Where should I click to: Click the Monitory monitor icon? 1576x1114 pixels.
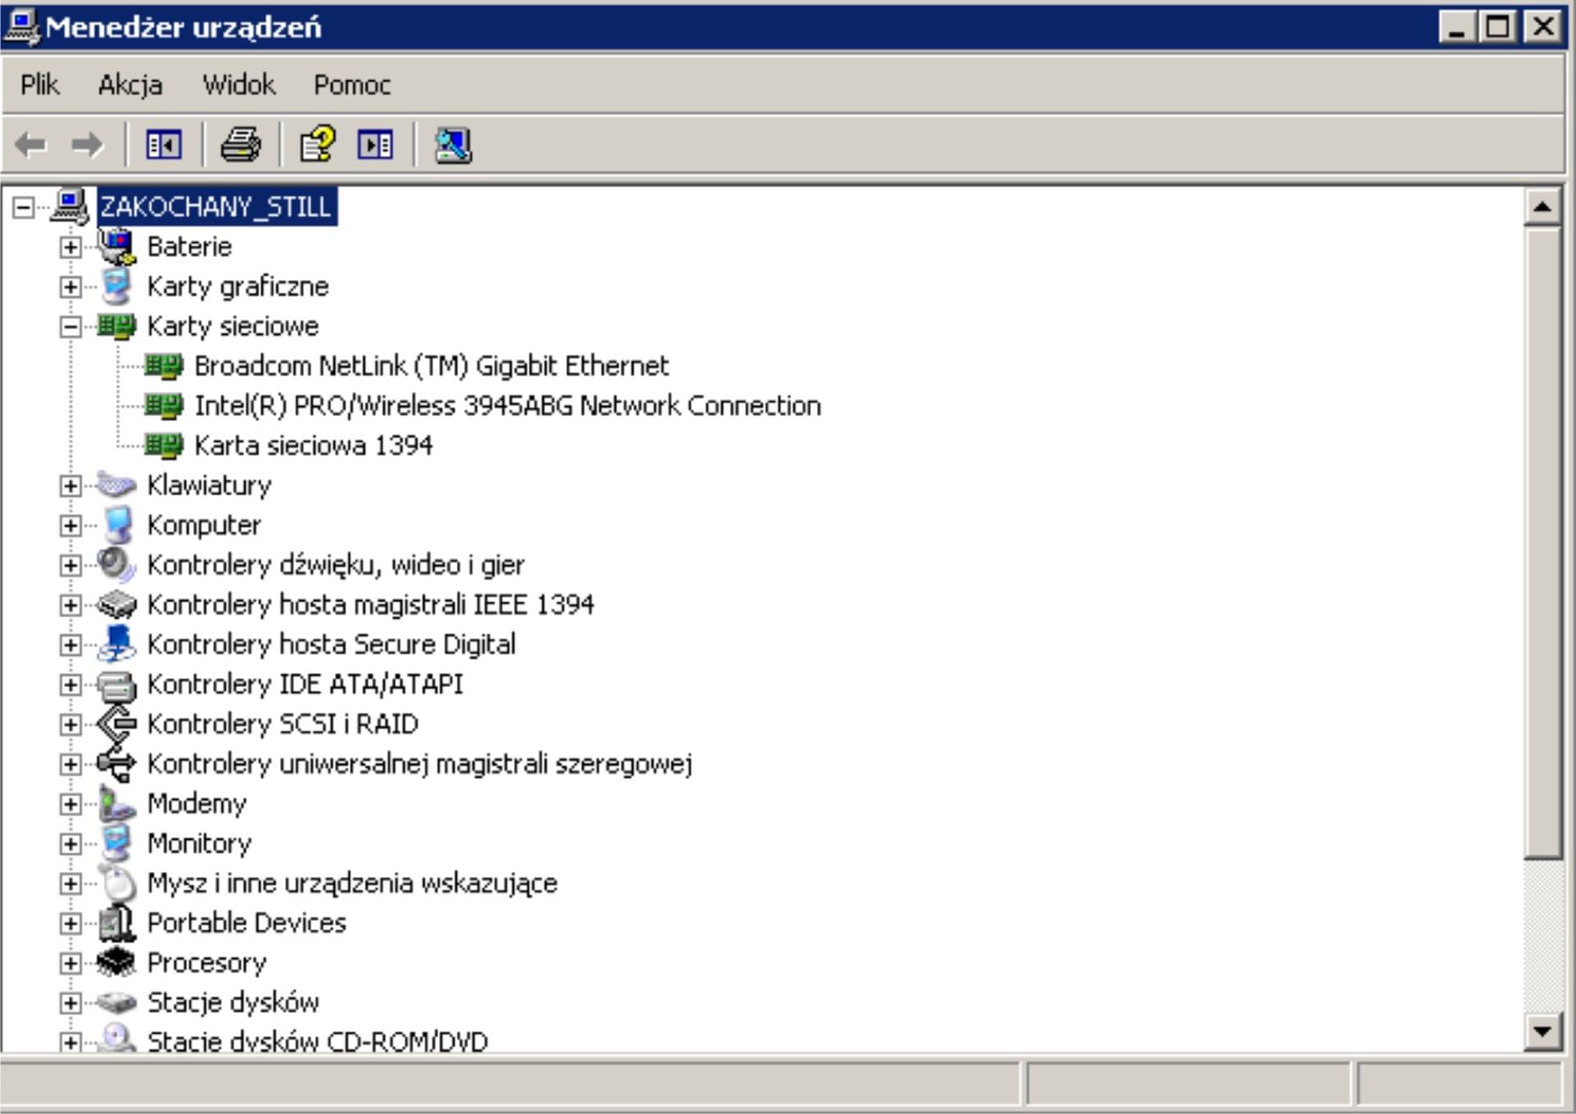pos(117,842)
